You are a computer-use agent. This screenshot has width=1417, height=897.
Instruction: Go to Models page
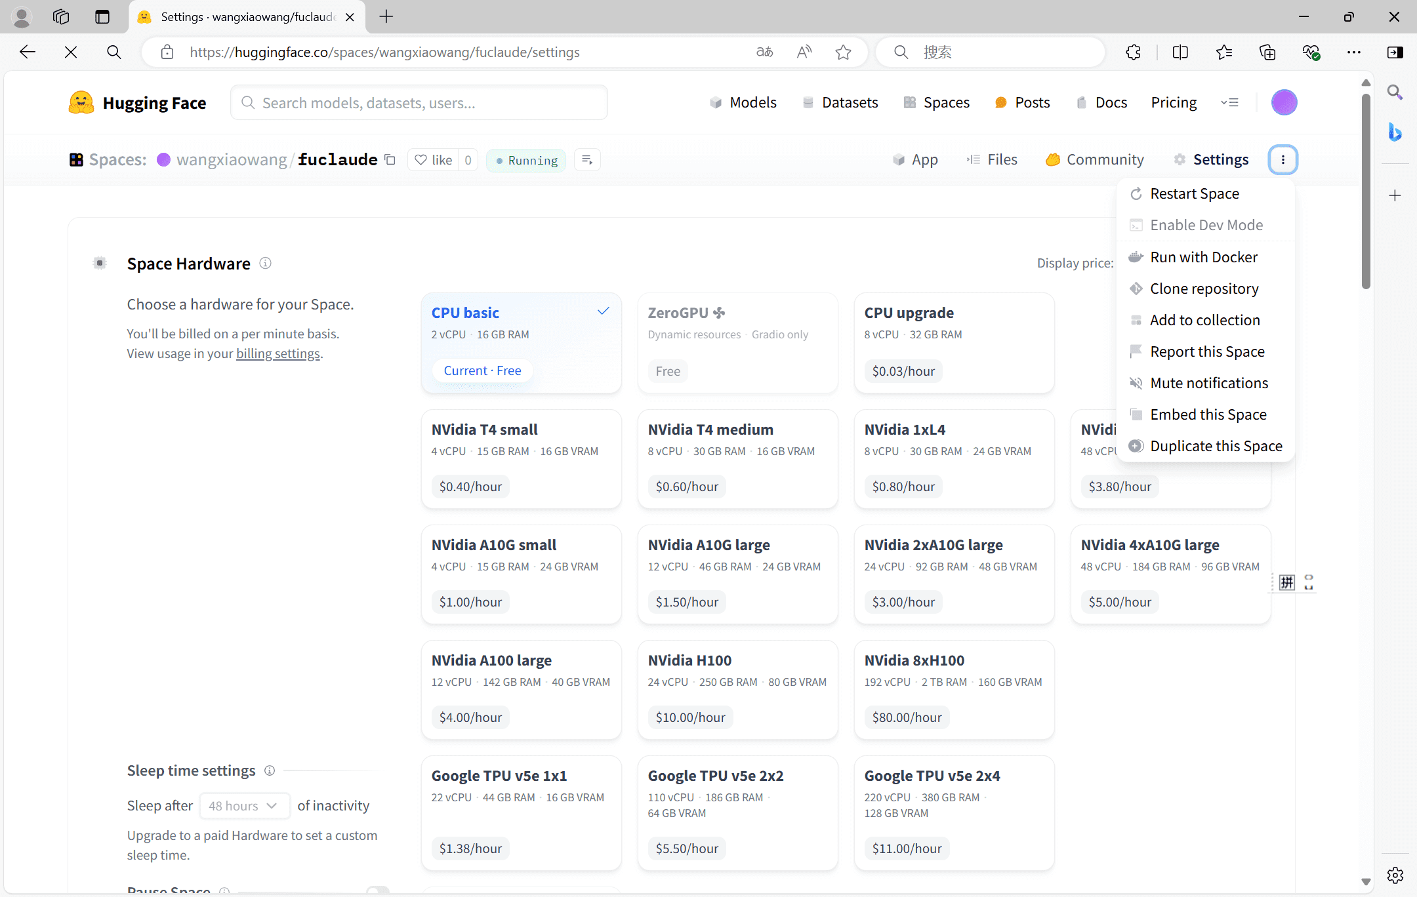point(743,102)
